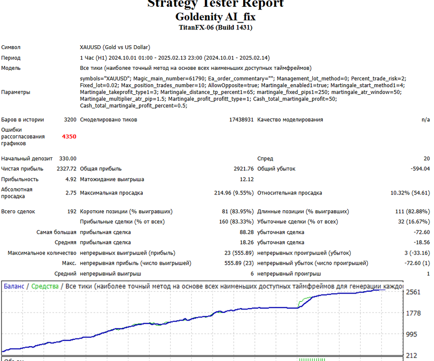Click the 2561 chart axis label
The width and height of the screenshot is (434, 361).
413,292
